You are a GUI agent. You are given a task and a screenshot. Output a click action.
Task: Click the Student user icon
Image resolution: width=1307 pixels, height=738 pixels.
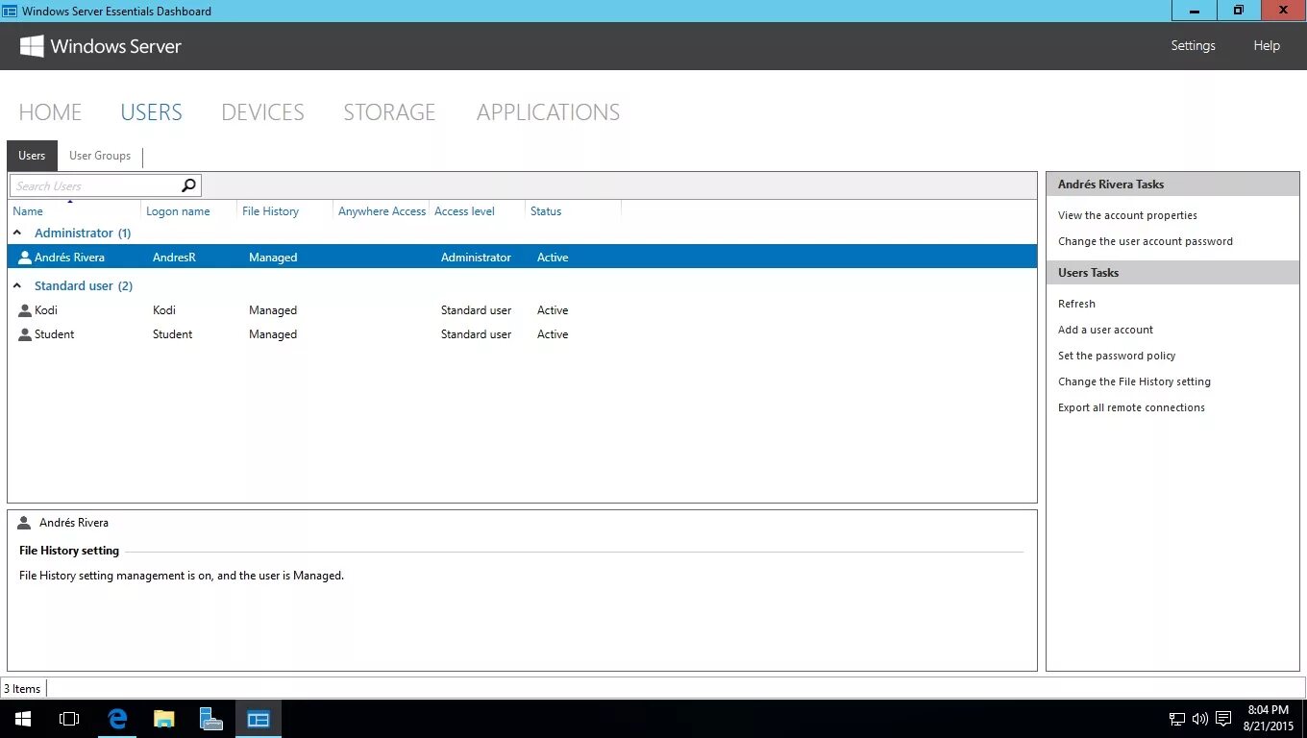25,334
